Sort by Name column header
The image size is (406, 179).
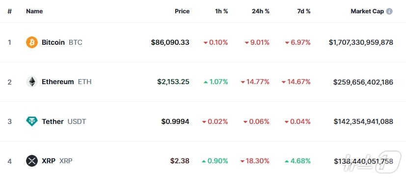click(x=34, y=11)
